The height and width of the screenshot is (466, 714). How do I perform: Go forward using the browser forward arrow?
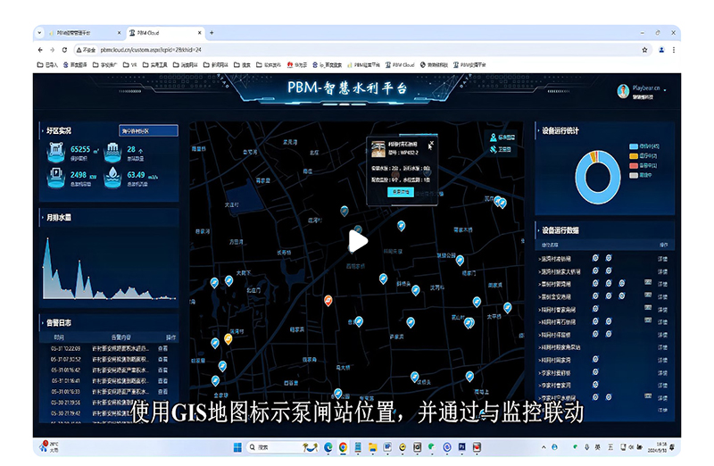click(x=53, y=50)
